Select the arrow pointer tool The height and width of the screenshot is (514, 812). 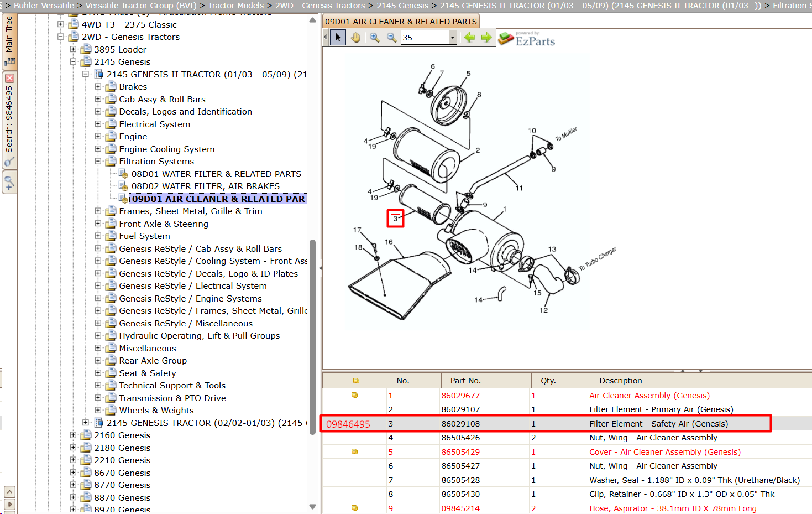[338, 38]
